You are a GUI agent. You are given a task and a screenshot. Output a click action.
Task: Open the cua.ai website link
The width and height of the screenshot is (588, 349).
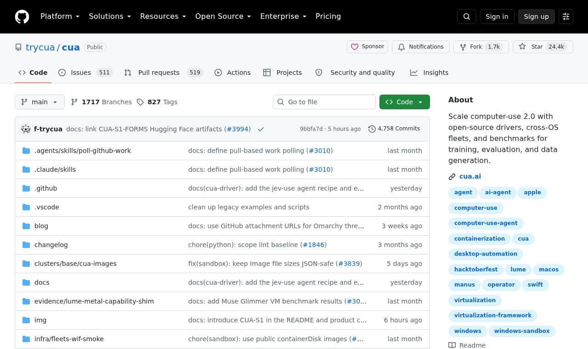click(x=470, y=176)
